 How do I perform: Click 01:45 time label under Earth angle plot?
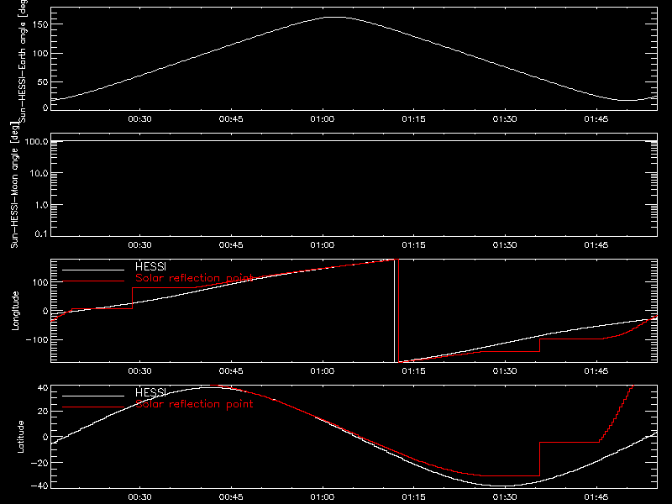pos(596,118)
